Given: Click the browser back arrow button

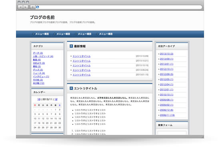Looking at the screenshot, I should 20,7.
